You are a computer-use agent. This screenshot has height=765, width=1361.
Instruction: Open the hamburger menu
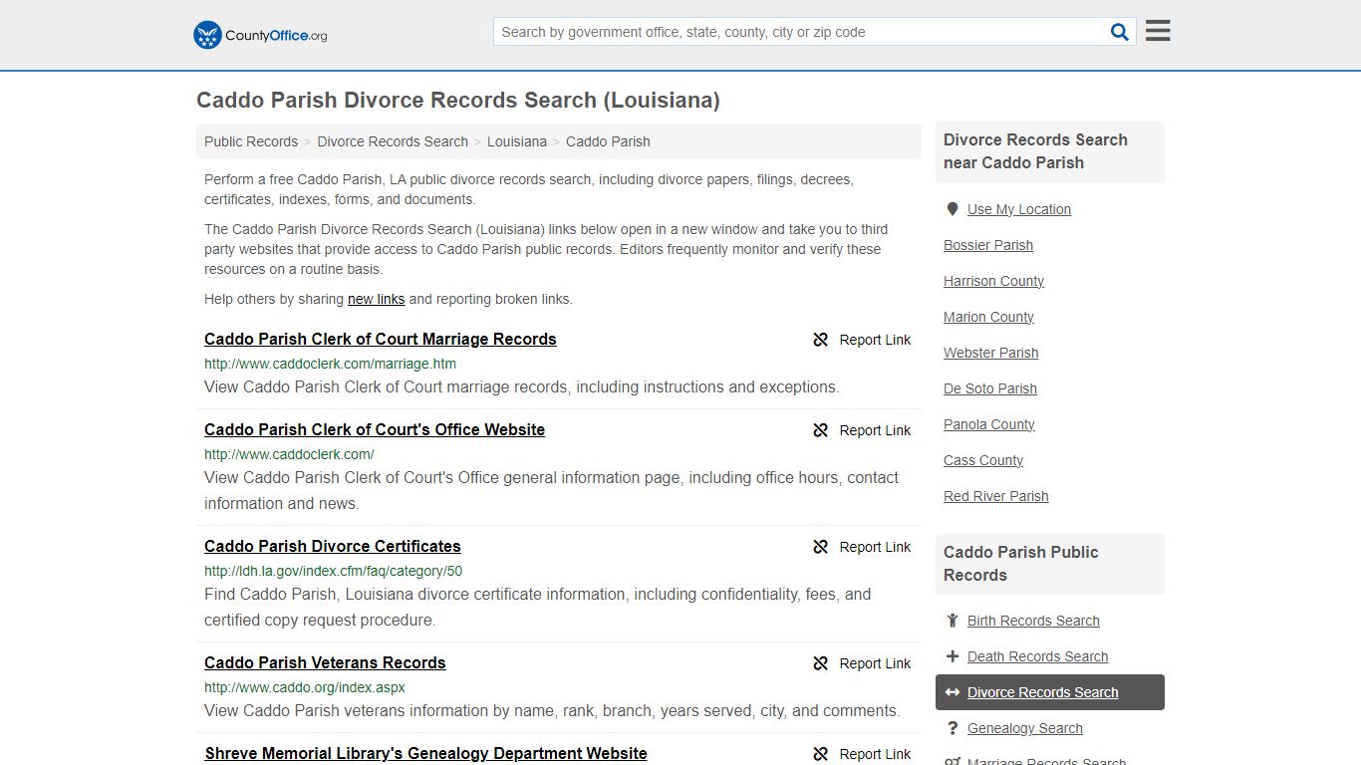1158,31
